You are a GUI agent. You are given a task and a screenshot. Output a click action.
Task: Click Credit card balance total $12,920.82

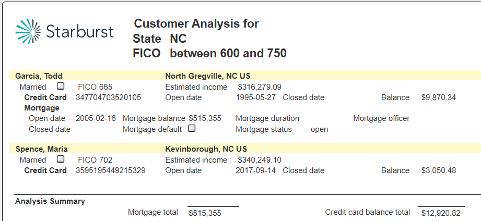(441, 213)
